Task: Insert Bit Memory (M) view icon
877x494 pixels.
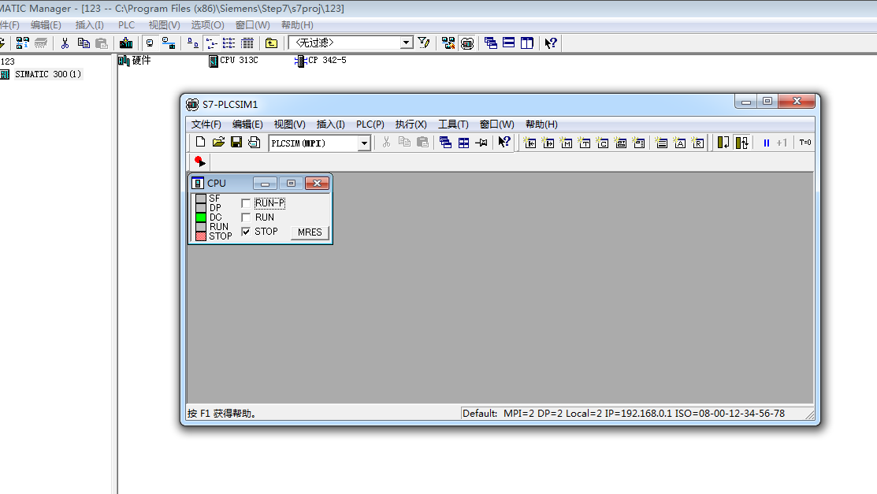Action: (566, 143)
